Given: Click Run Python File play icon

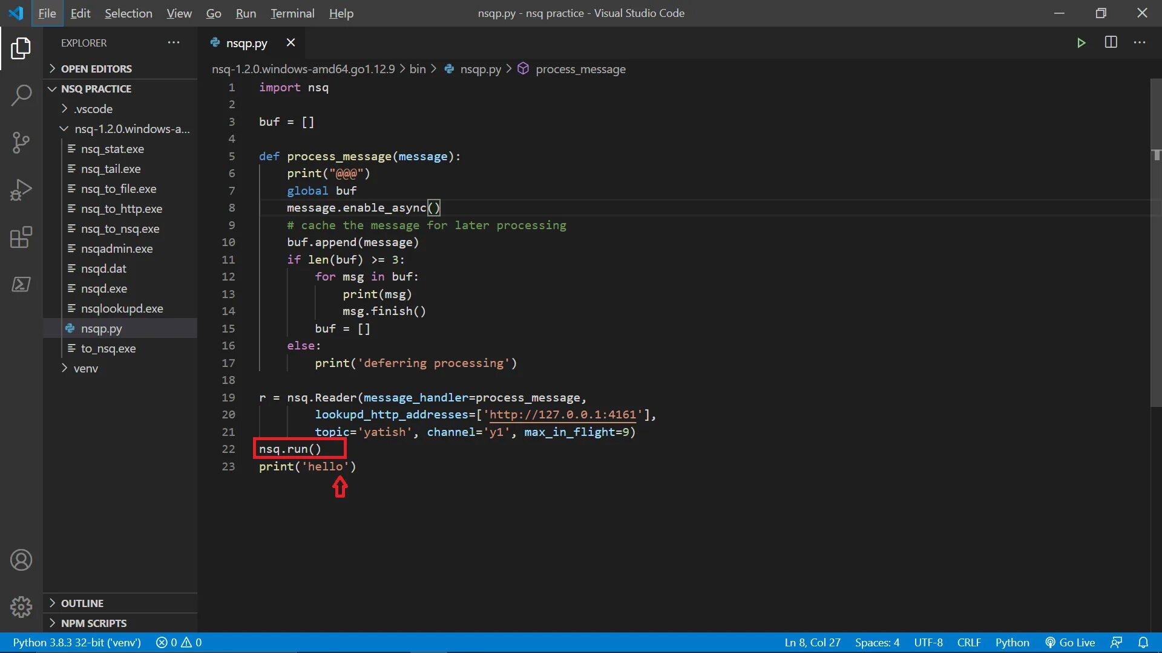Looking at the screenshot, I should tap(1081, 43).
